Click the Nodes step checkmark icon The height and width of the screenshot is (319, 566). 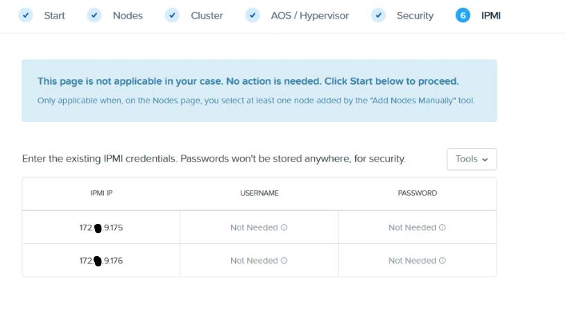pos(94,15)
